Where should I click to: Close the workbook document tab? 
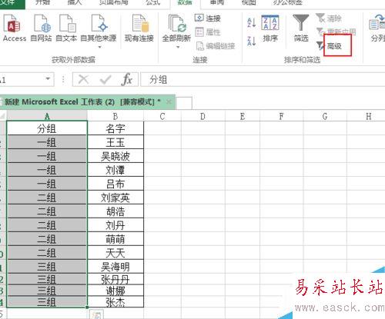[169, 102]
